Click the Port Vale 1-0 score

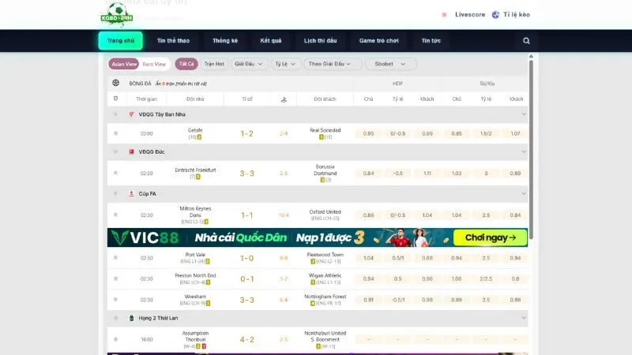point(246,258)
